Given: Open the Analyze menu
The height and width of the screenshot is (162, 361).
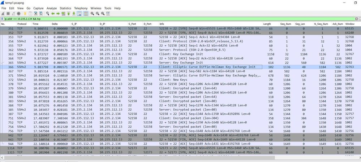Looking at the screenshot, I should tap(52, 8).
